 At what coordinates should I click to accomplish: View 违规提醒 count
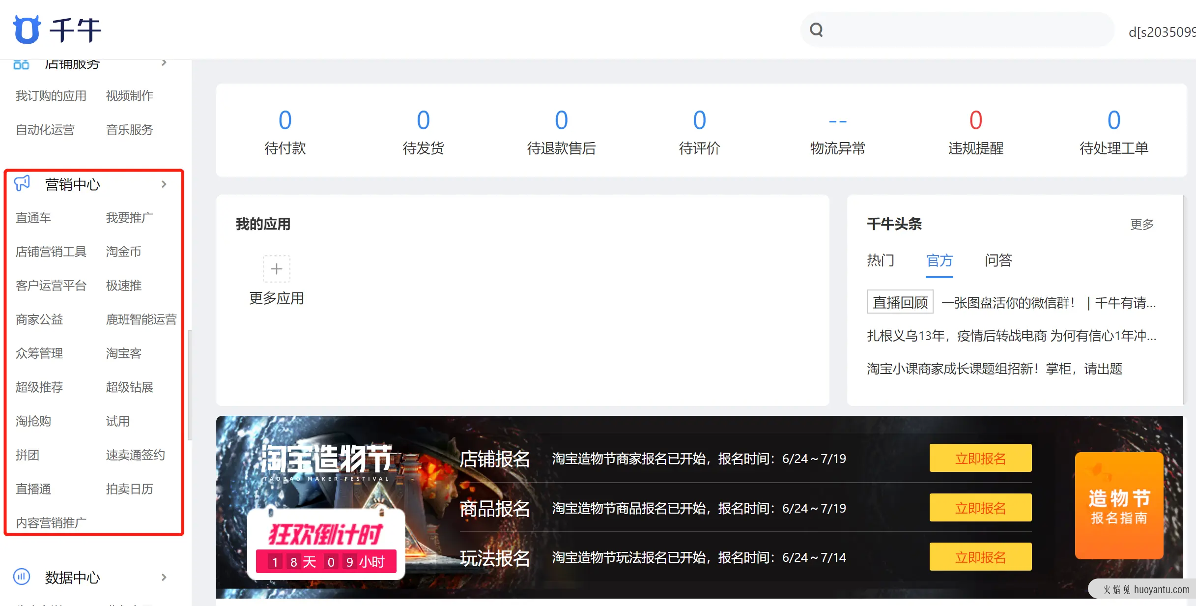pos(975,132)
